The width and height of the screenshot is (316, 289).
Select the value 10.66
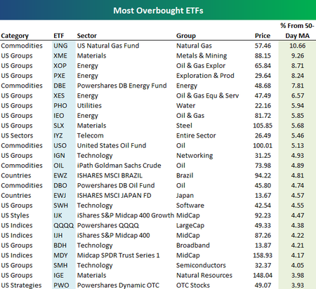pos(298,46)
